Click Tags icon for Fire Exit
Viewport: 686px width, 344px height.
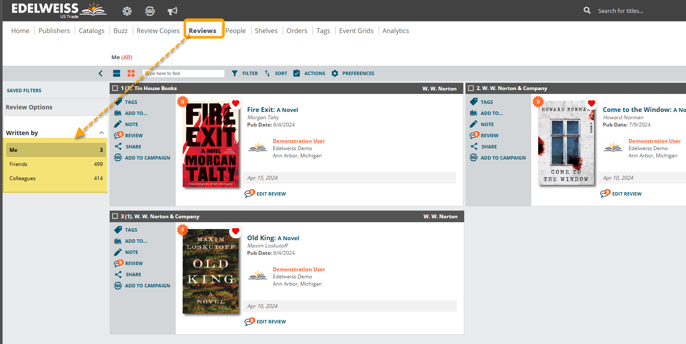click(118, 102)
